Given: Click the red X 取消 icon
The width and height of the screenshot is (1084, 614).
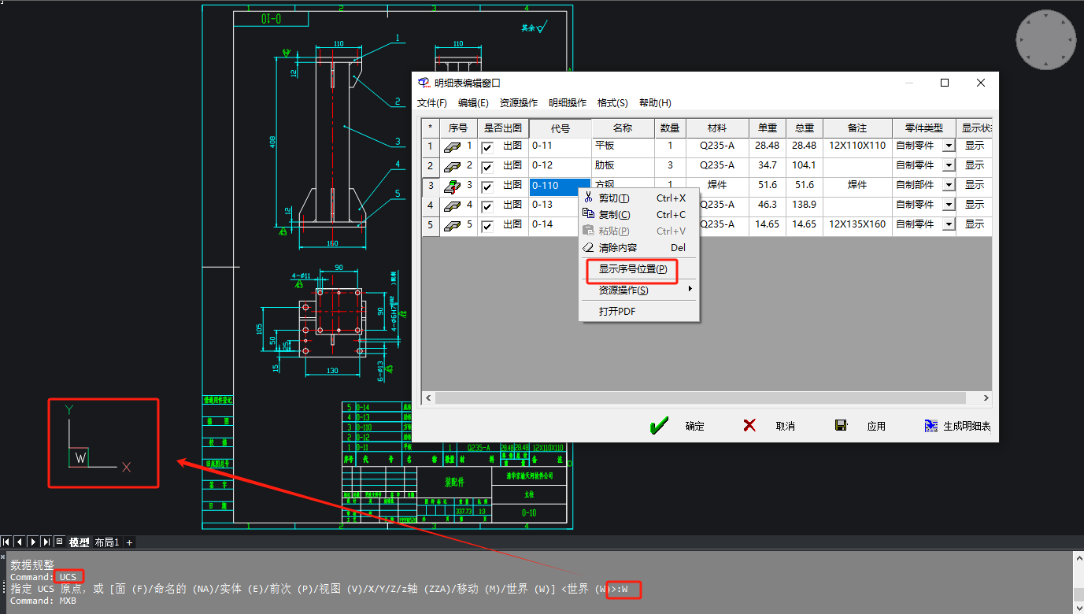Looking at the screenshot, I should tap(749, 426).
